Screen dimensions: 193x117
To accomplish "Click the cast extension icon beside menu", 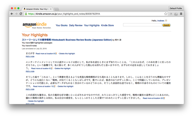I will click(x=176, y=14).
